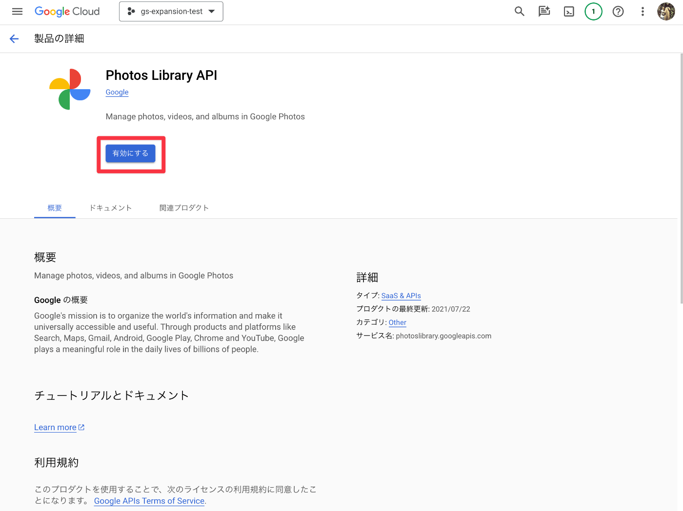Switch to the ドキュメント tab
683x511 pixels.
(111, 208)
